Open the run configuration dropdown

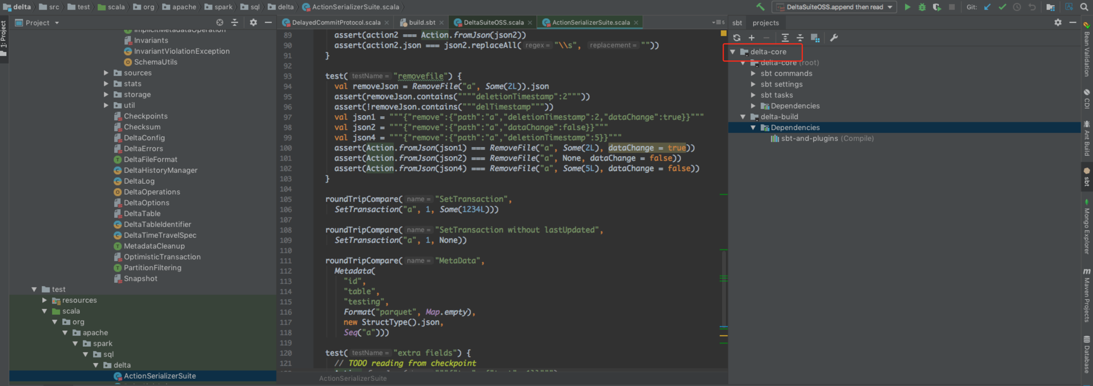click(834, 7)
